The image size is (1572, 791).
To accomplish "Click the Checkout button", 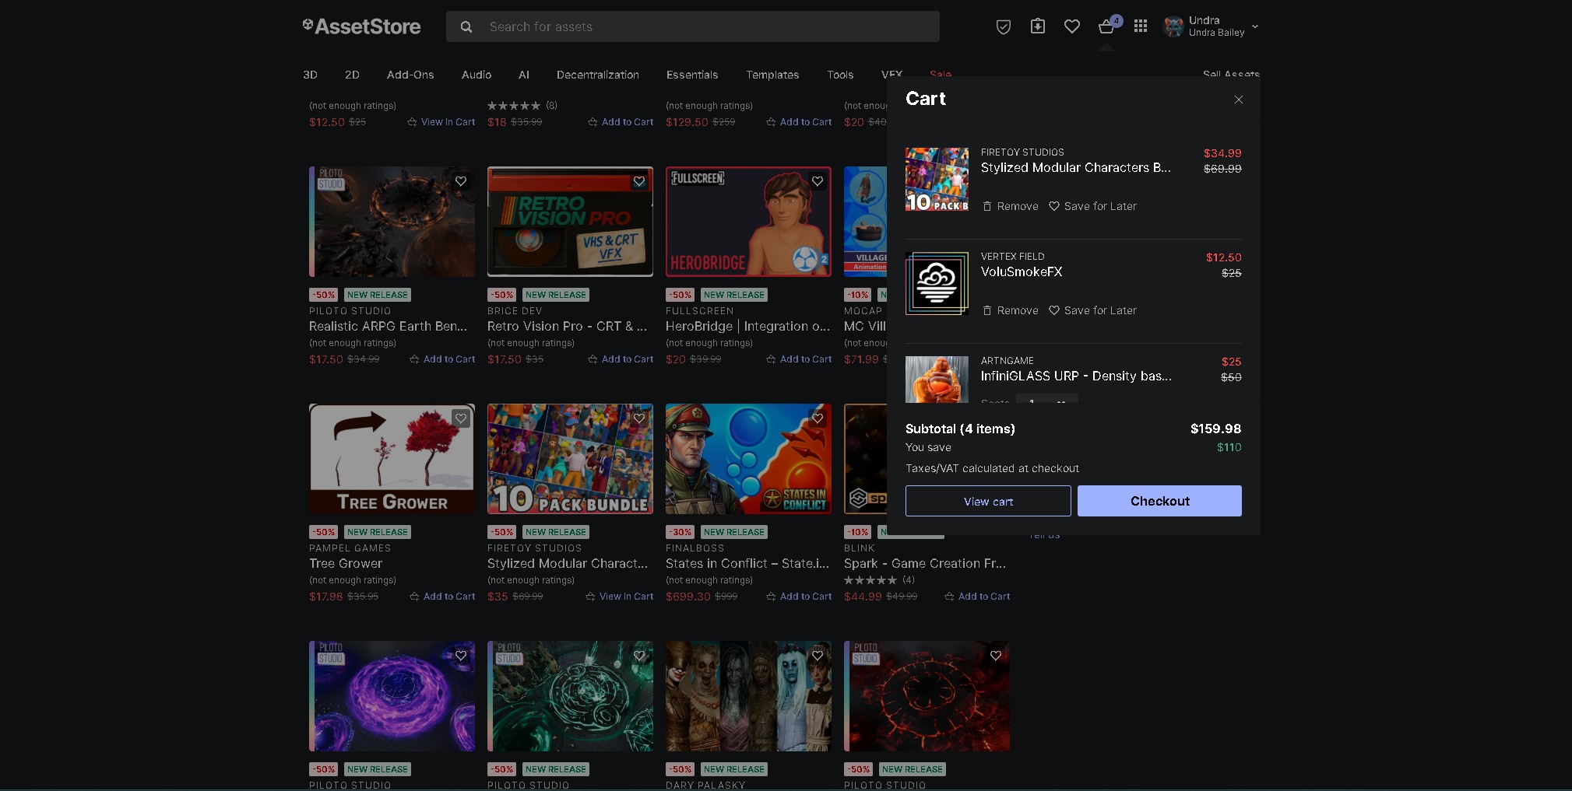I will point(1159,501).
